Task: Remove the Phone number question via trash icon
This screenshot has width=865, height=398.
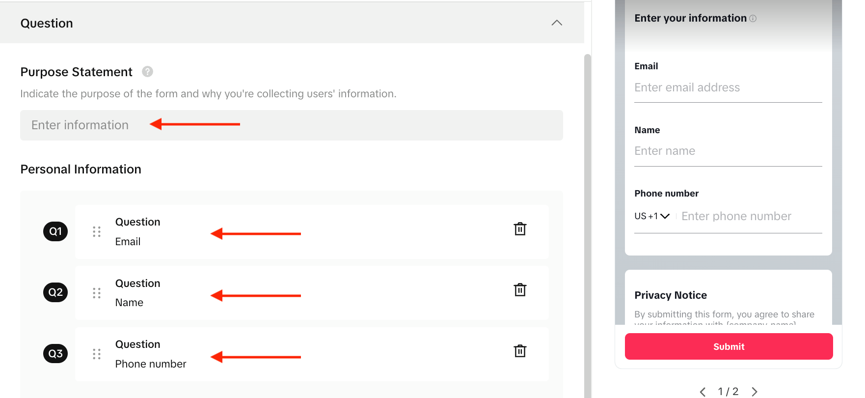Action: [520, 351]
